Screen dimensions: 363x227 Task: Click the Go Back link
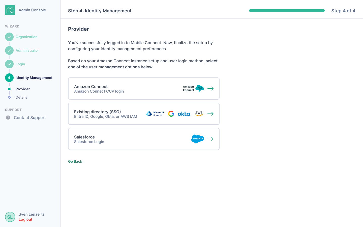click(75, 161)
